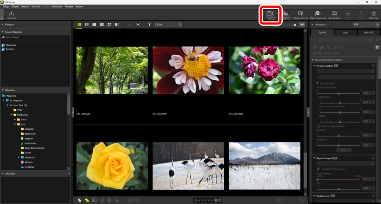Click the İçeri Aktar import icon
This screenshot has width=381, height=204.
[x=11, y=15]
